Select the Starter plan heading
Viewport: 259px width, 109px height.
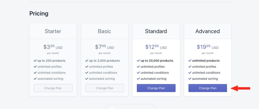click(53, 31)
